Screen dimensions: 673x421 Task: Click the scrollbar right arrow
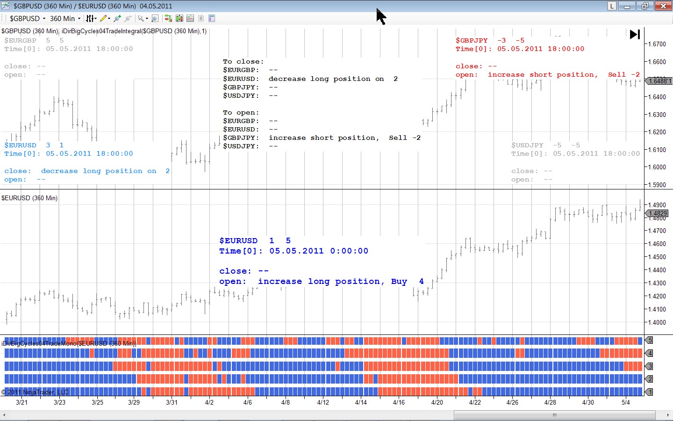click(668, 415)
